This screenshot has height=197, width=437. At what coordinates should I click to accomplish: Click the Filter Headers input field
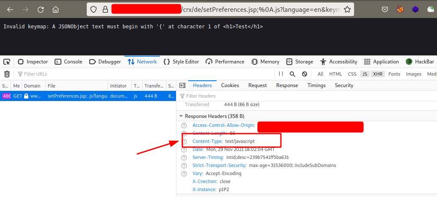tap(307, 96)
